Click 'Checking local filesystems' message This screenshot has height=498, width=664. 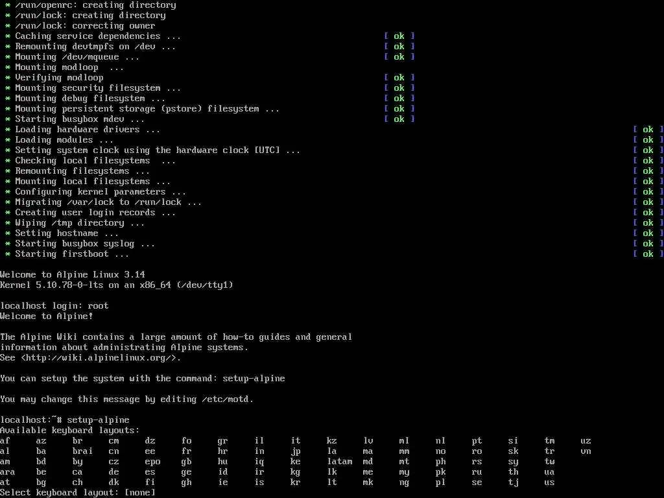pos(95,161)
